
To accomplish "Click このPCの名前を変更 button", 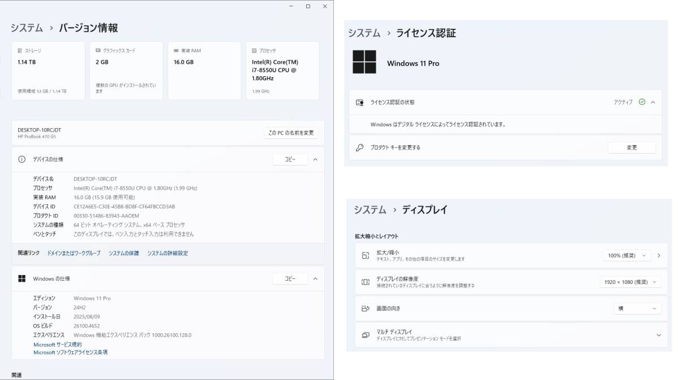I will click(292, 133).
